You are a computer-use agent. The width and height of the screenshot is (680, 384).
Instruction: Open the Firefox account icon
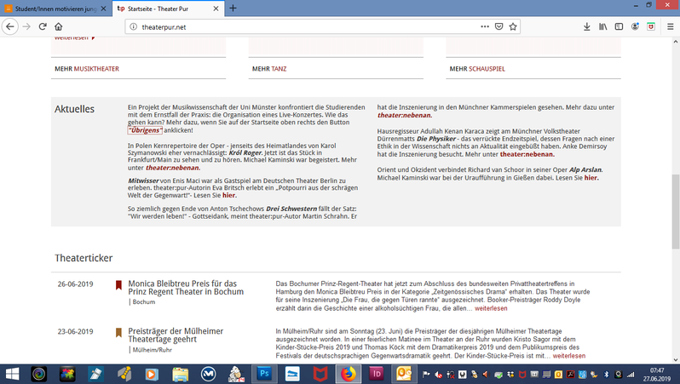point(635,26)
